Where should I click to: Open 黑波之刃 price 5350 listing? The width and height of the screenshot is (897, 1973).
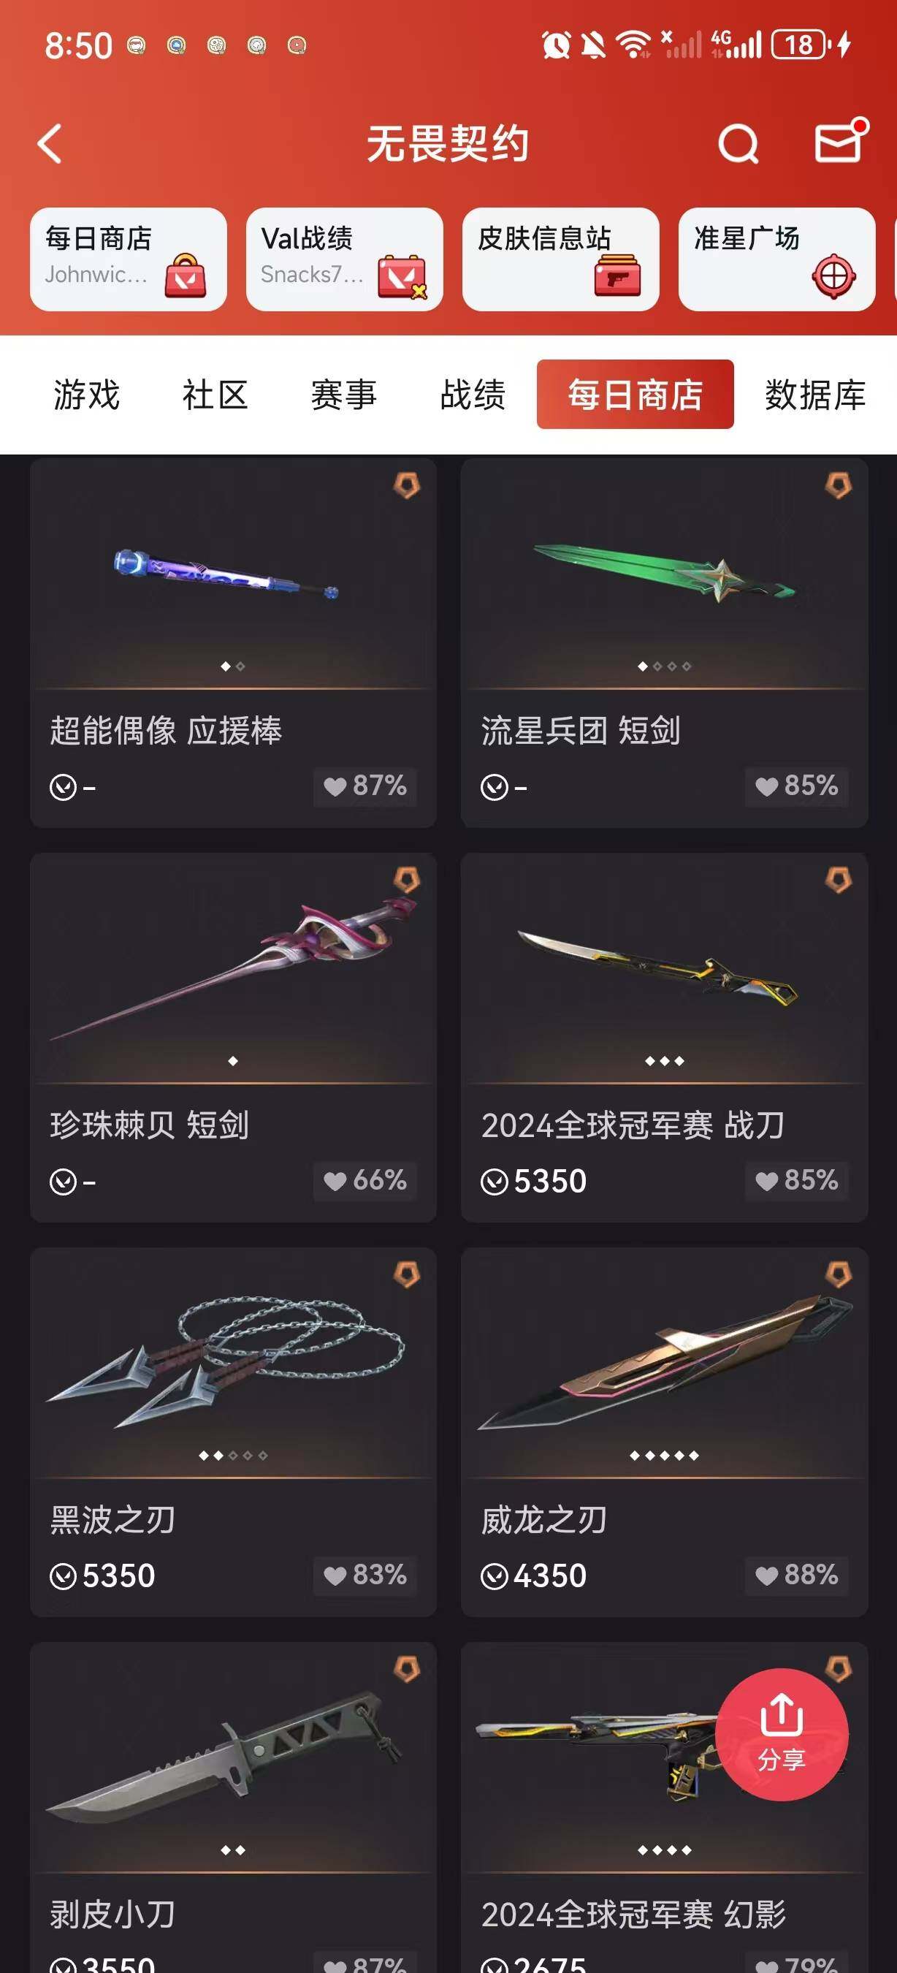click(x=102, y=1575)
